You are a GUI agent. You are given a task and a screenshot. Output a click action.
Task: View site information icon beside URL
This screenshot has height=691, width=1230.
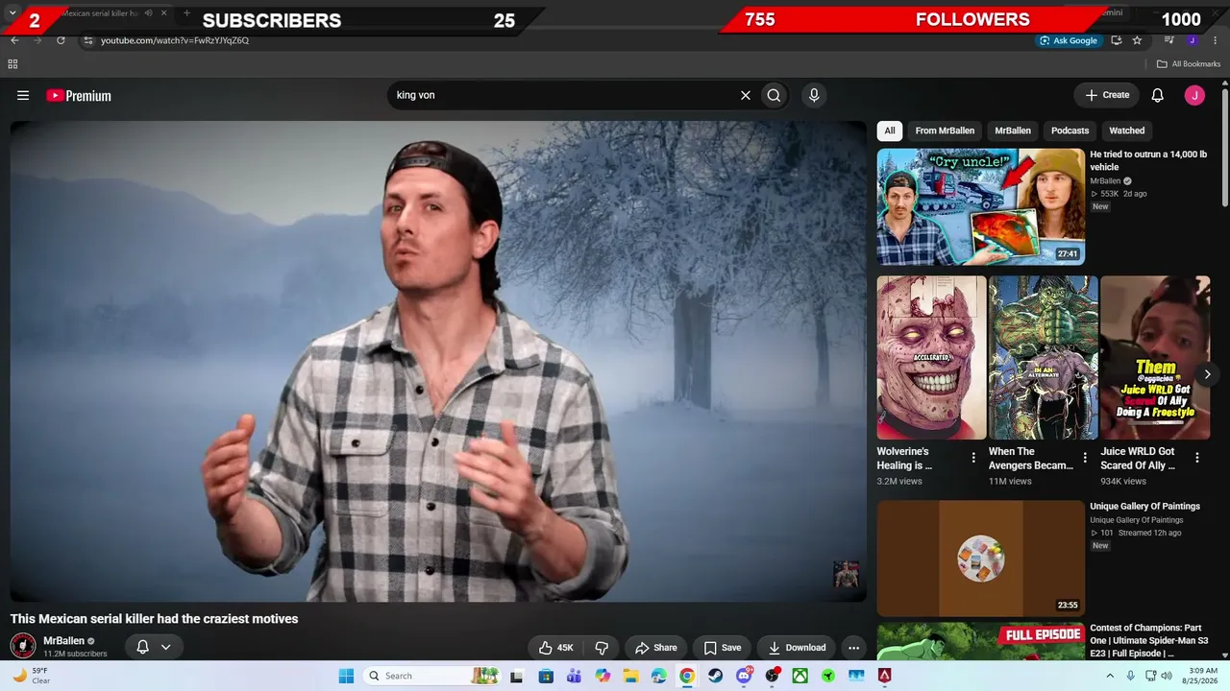[88, 40]
